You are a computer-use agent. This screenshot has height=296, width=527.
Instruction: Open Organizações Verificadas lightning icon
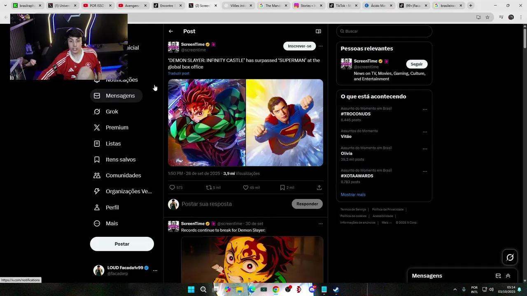[97, 191]
